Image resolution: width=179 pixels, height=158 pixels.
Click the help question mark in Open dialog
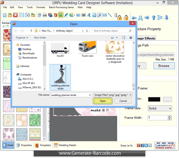tap(131, 37)
